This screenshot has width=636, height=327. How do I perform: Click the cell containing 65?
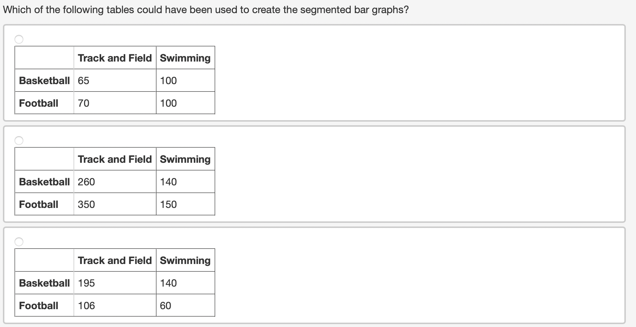[84, 80]
